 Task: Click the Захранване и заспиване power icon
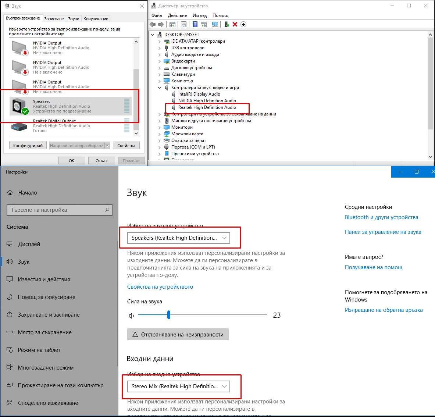10,315
